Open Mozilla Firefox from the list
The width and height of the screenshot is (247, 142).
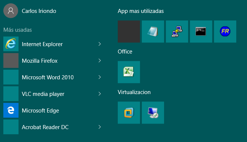pyautogui.click(x=53, y=60)
